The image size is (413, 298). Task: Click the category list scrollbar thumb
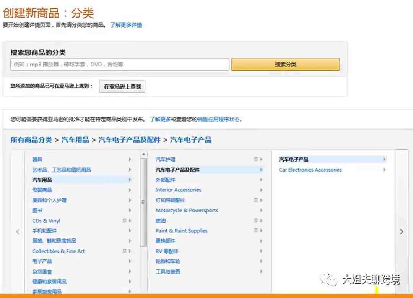tap(143, 202)
